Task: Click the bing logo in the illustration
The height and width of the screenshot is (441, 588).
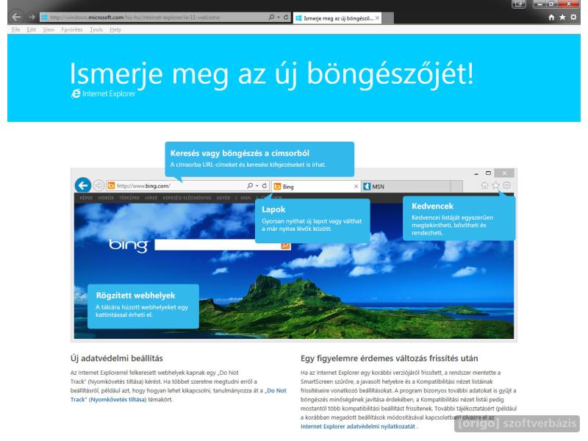Action: tap(129, 245)
